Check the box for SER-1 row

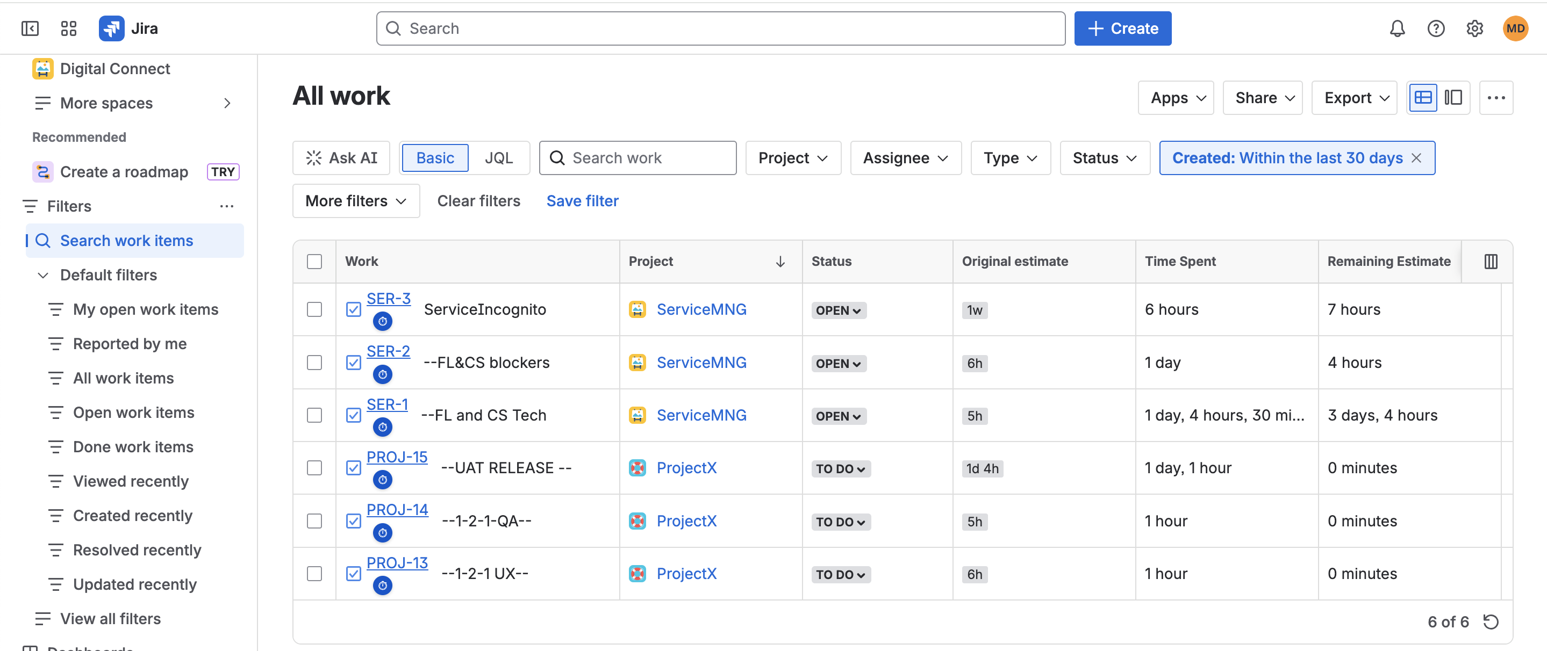(x=314, y=415)
